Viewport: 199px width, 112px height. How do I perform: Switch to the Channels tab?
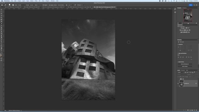(183, 70)
